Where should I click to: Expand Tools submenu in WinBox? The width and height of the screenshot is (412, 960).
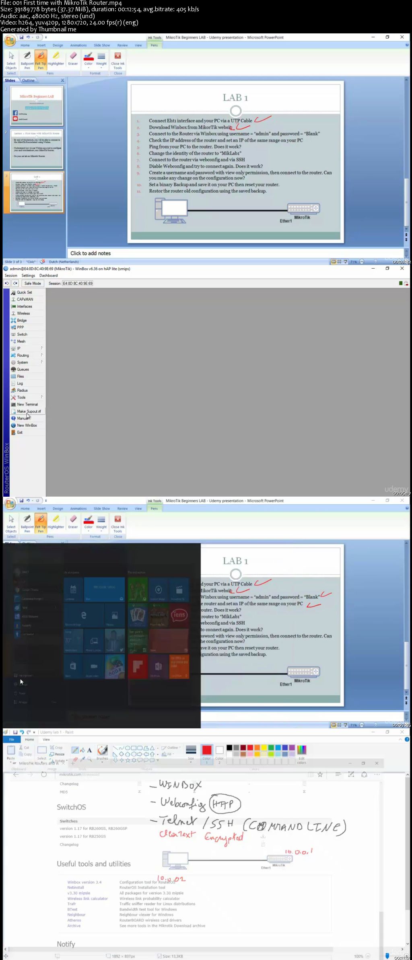[27, 397]
